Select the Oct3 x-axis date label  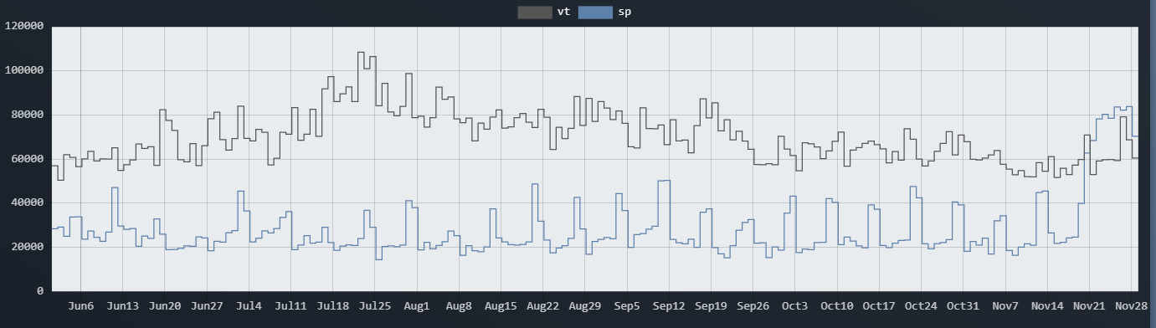(x=795, y=306)
